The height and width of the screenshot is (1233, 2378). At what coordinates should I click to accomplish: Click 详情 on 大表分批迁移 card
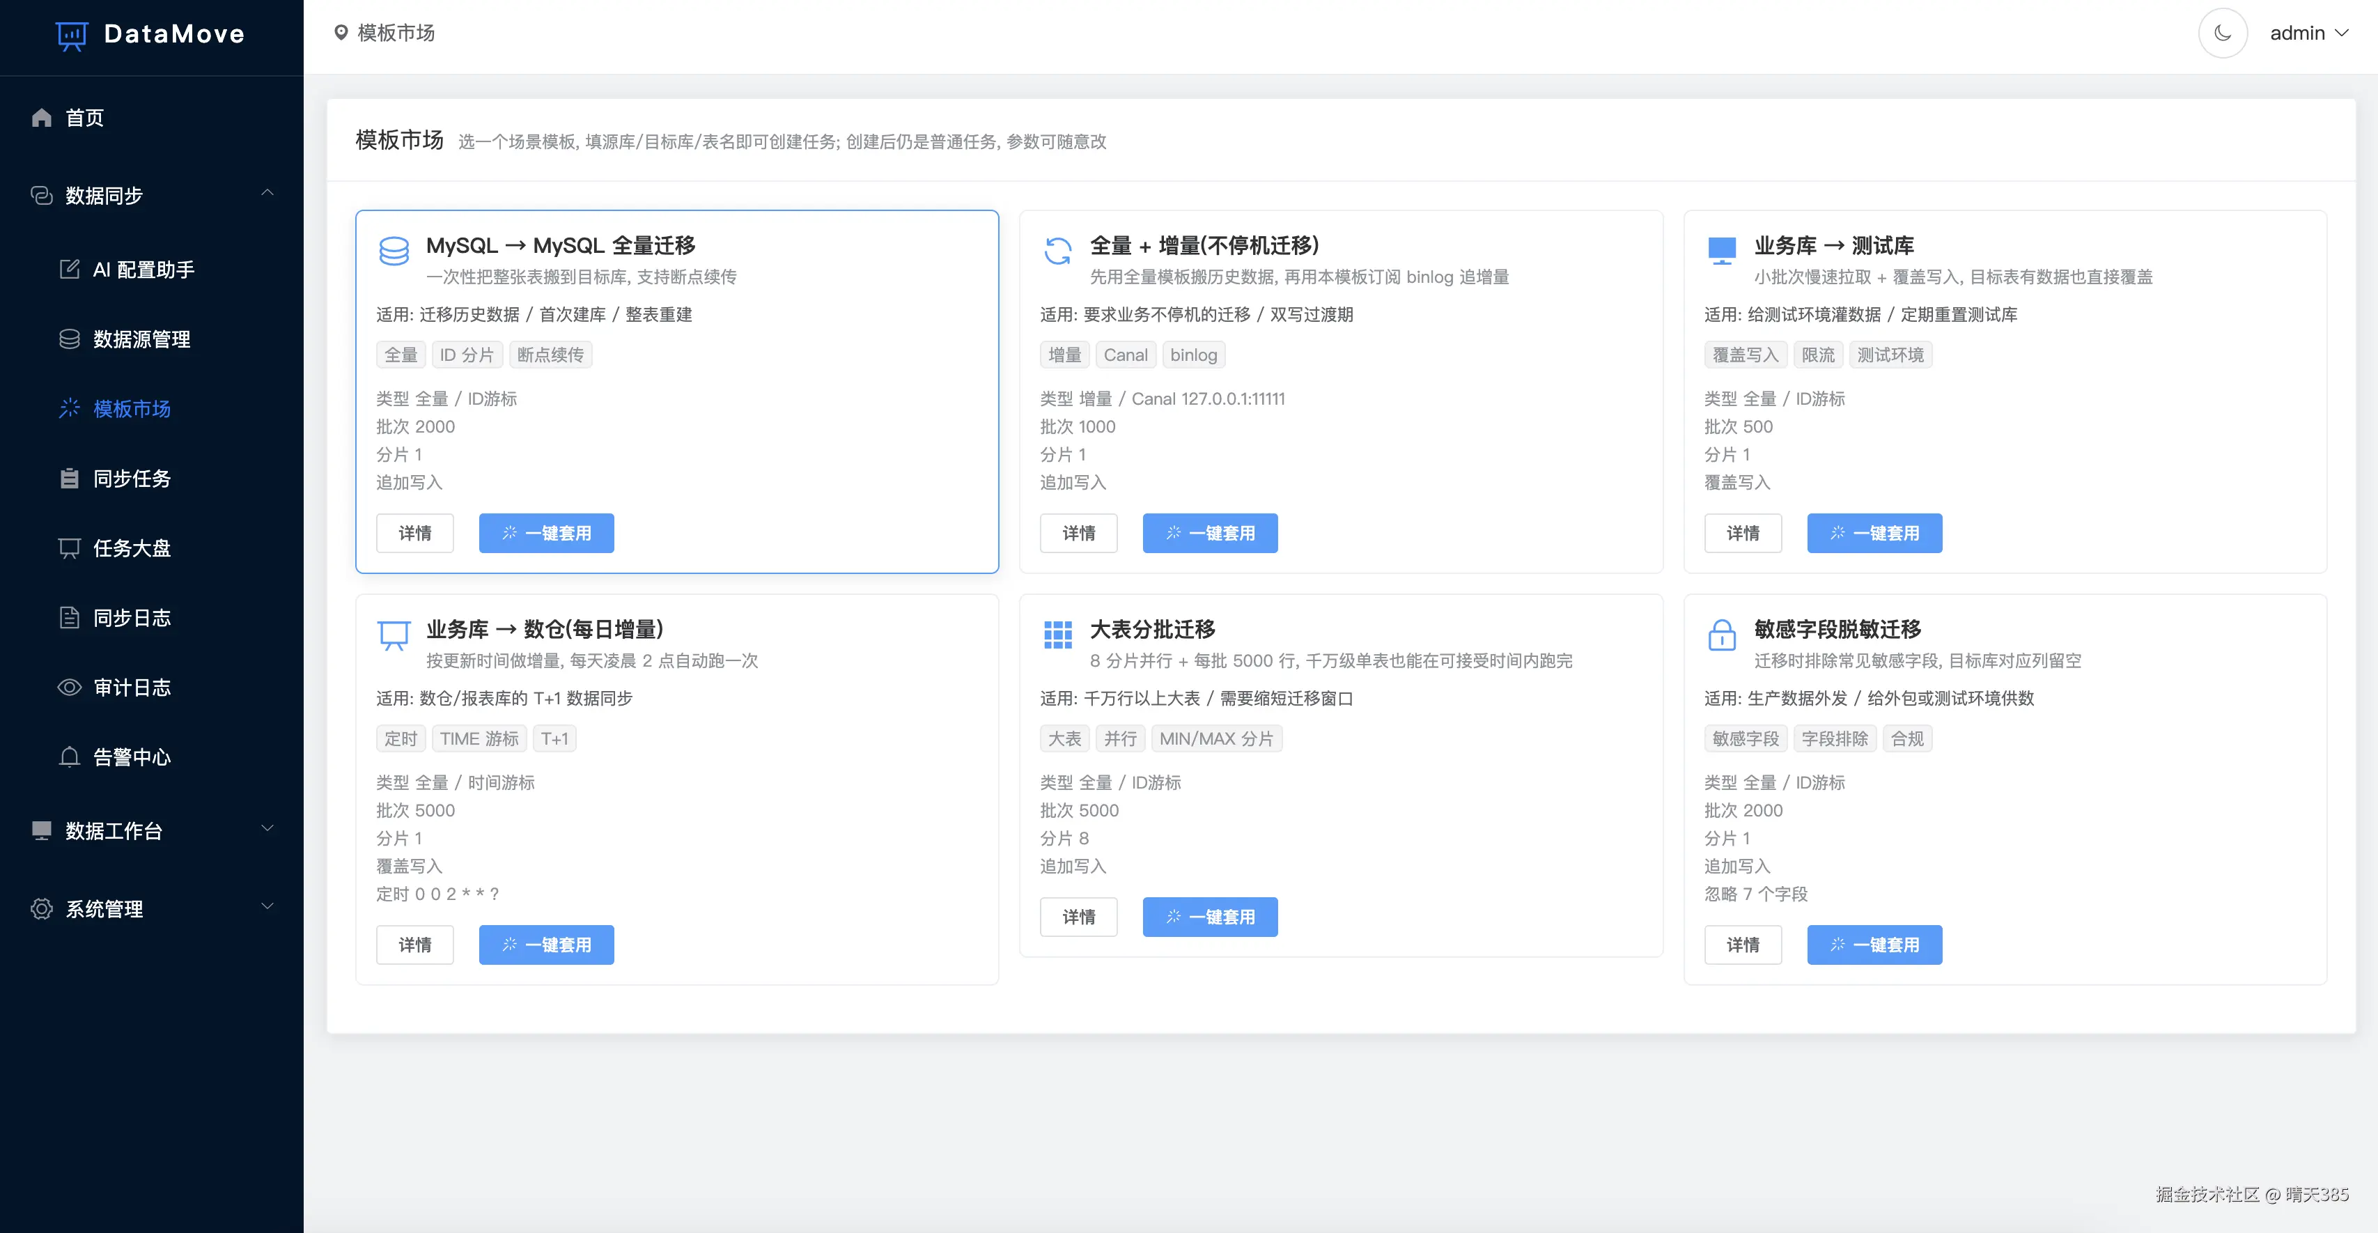pyautogui.click(x=1078, y=917)
